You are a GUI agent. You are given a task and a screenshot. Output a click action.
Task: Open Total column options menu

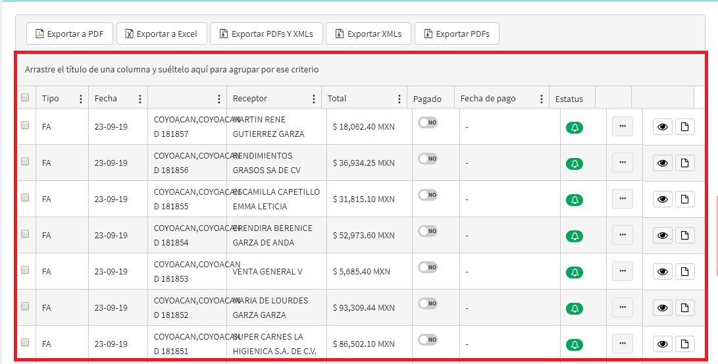(x=399, y=99)
